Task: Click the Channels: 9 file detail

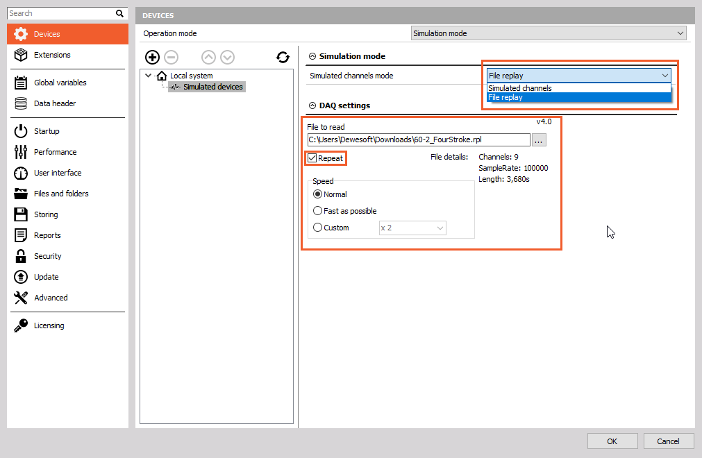Action: click(x=499, y=157)
